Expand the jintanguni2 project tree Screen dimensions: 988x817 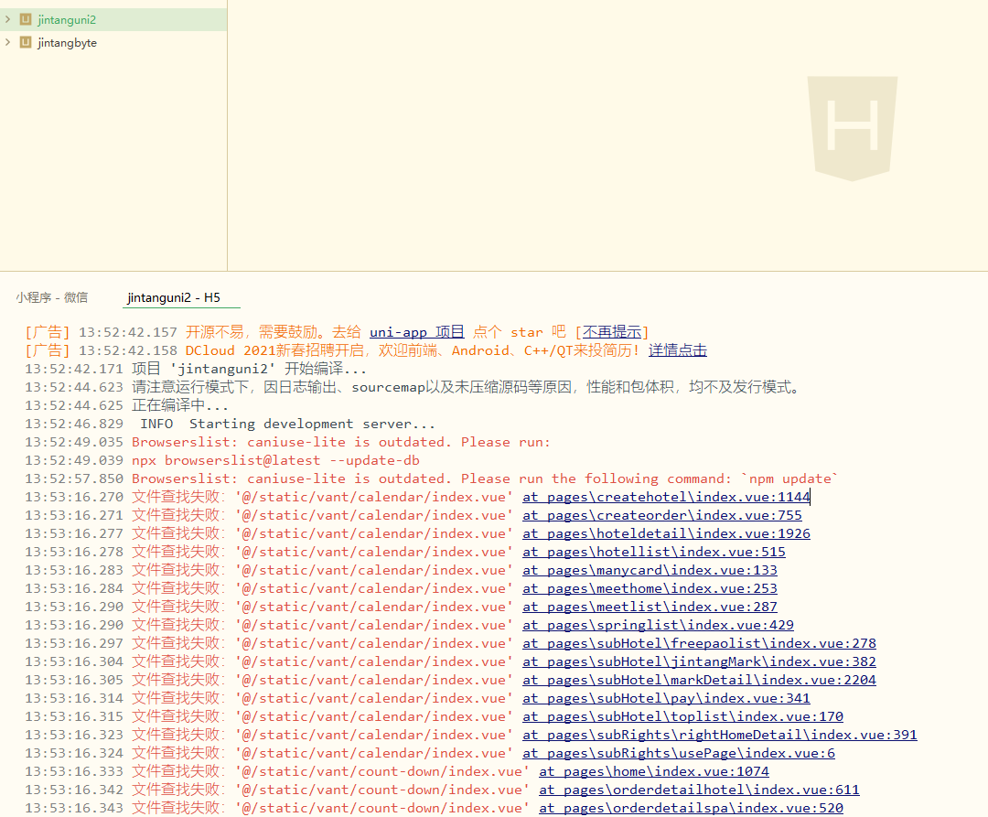tap(8, 19)
